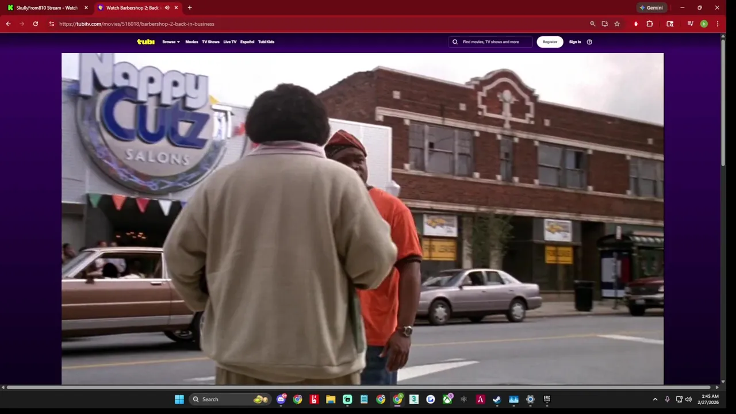
Task: Open the Tubi help question mark icon
Action: click(589, 42)
